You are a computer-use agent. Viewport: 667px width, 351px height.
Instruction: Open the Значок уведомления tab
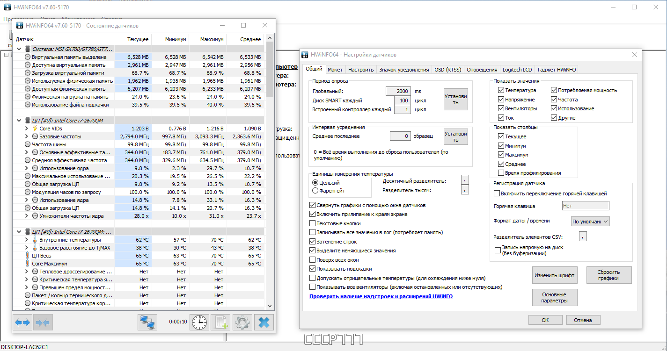point(404,70)
